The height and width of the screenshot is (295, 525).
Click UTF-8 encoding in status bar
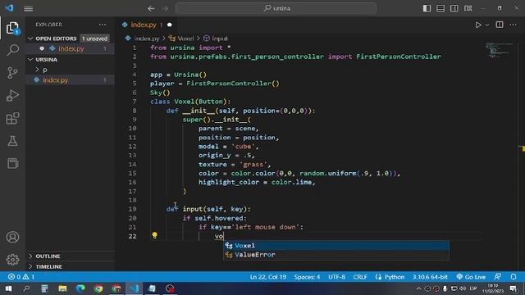pos(336,277)
